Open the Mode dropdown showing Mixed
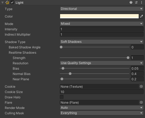Viewport: 145px width, 118px height. (x=102, y=24)
